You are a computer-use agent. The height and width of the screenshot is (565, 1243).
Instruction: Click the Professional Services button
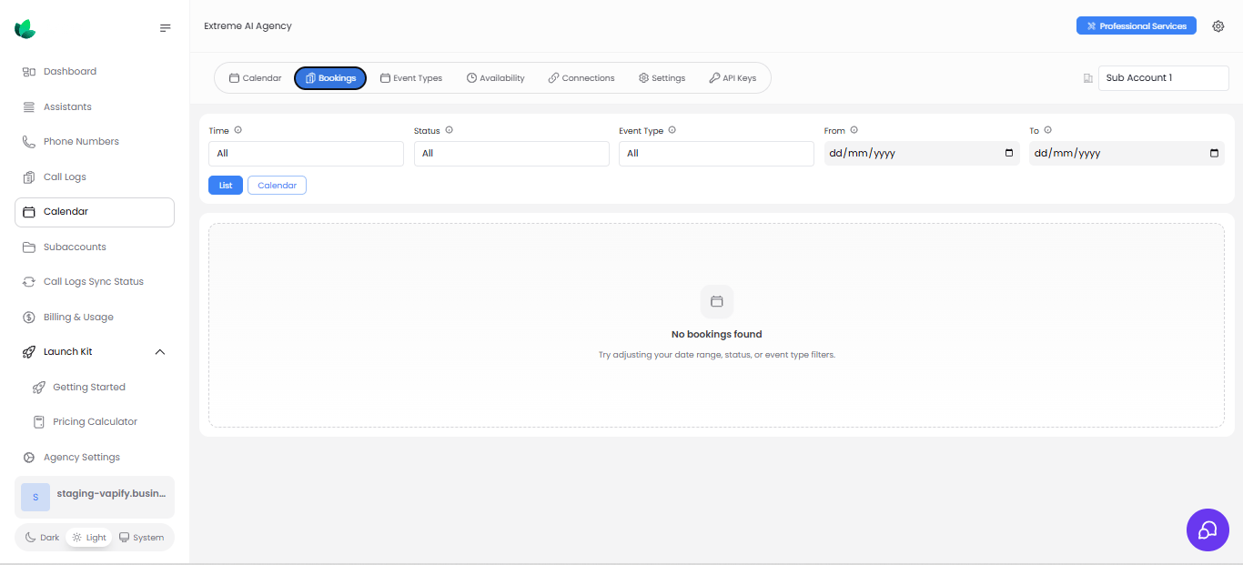click(x=1137, y=26)
